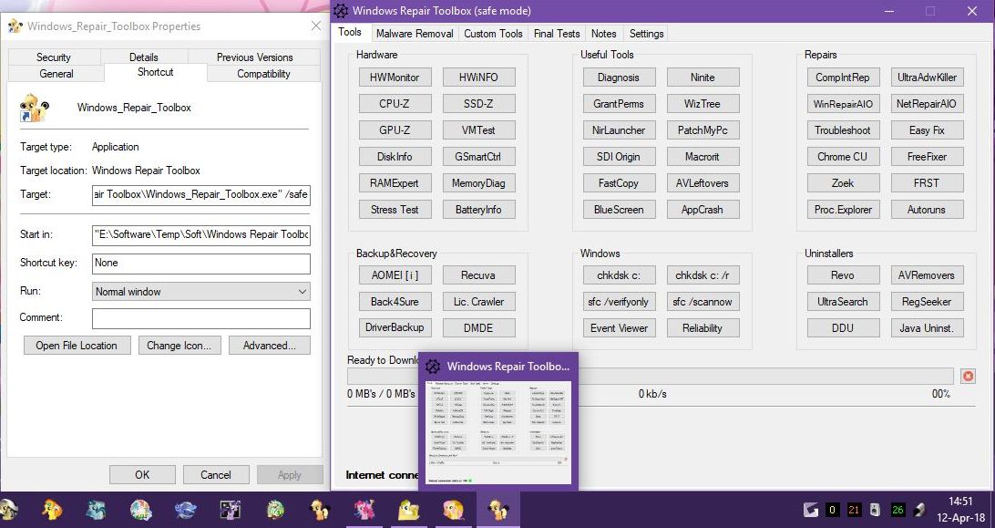The height and width of the screenshot is (528, 995).
Task: Click the pink pony taskbar icon
Action: pos(364,510)
